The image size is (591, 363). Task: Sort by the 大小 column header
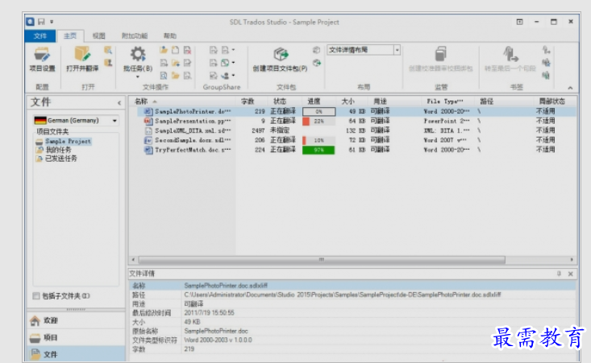pyautogui.click(x=348, y=101)
